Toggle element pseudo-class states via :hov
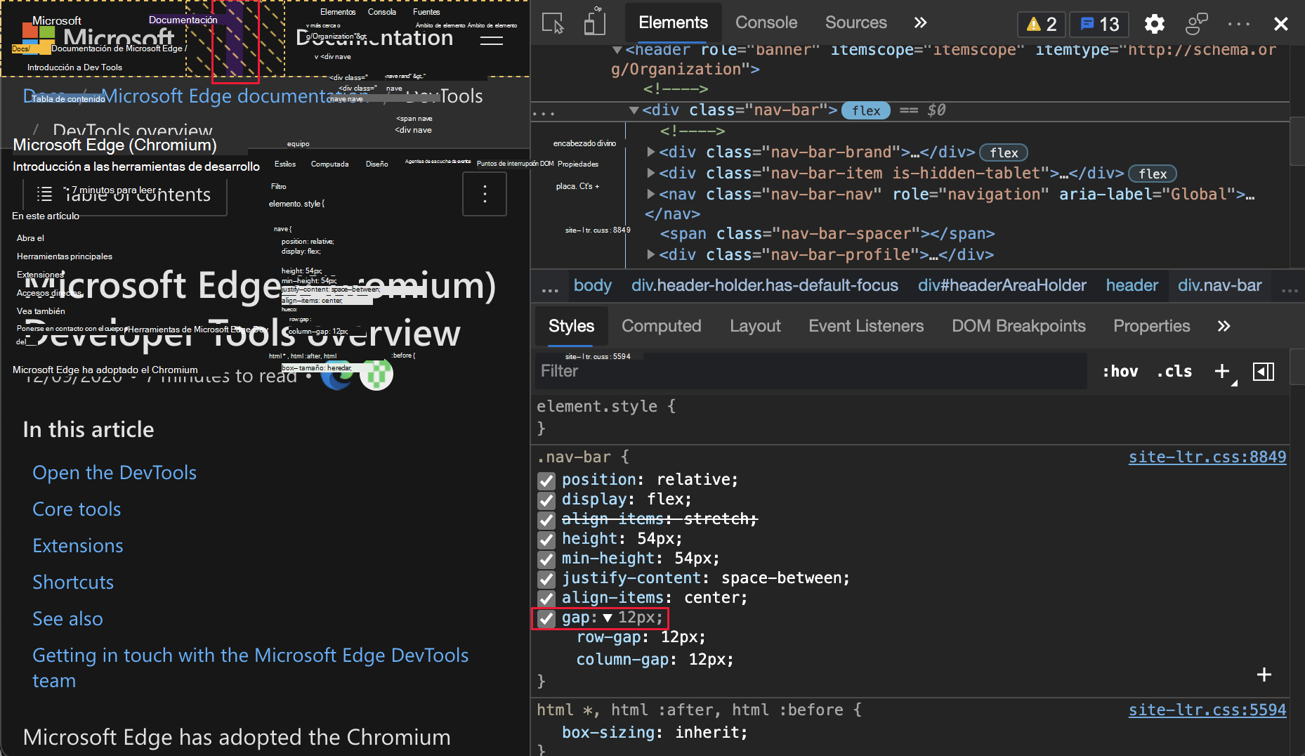The height and width of the screenshot is (756, 1305). click(1120, 371)
